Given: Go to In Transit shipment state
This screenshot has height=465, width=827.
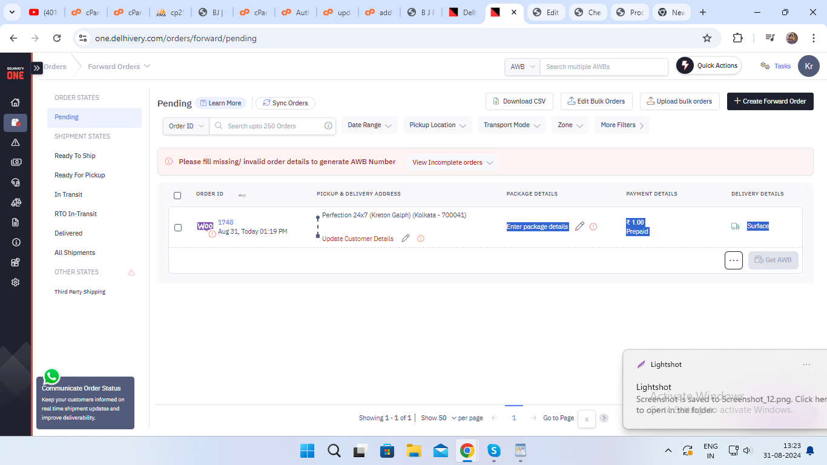Looking at the screenshot, I should 68,194.
